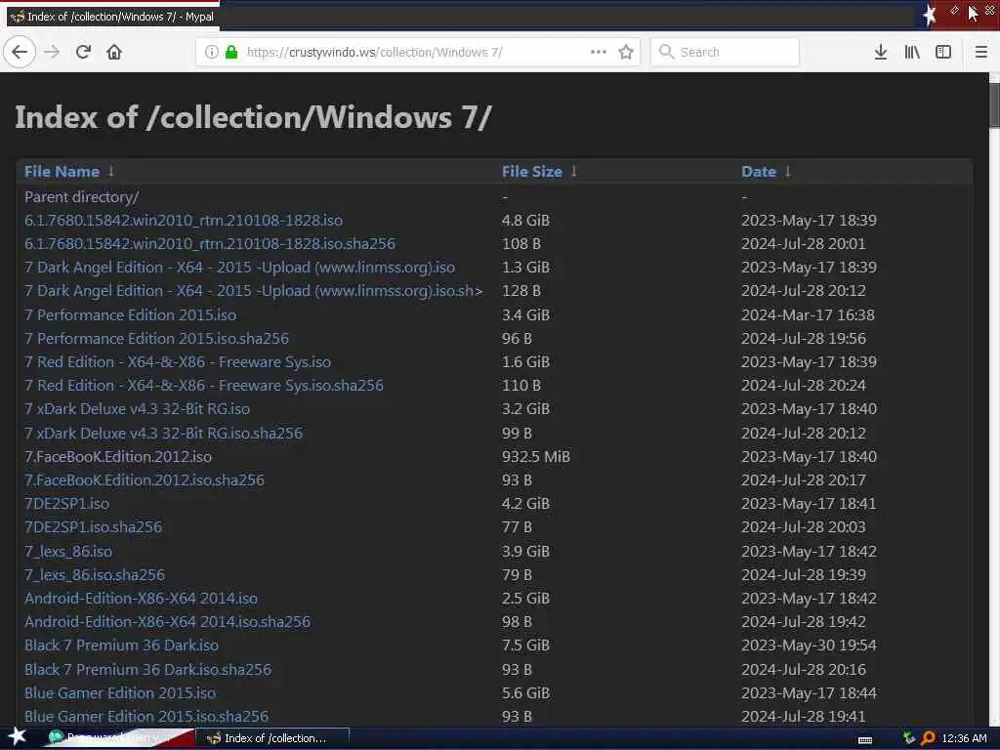The width and height of the screenshot is (1000, 750).
Task: Click the keyboard icon in taskbar
Action: pyautogui.click(x=865, y=740)
